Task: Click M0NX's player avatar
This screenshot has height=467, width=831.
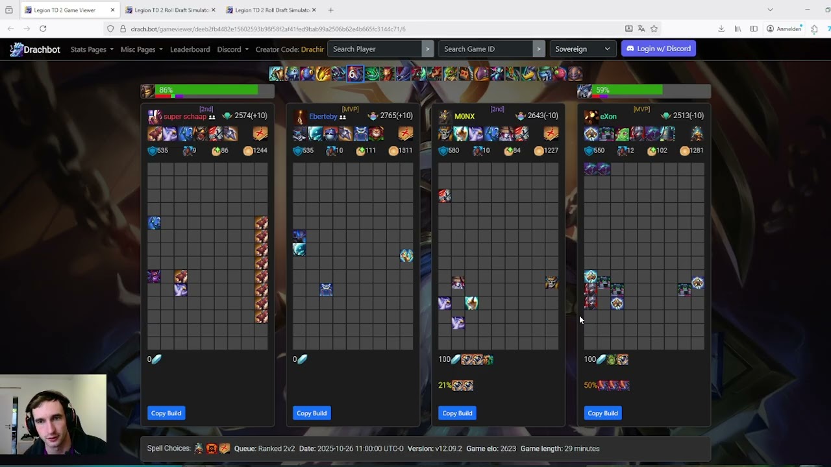Action: click(x=445, y=117)
